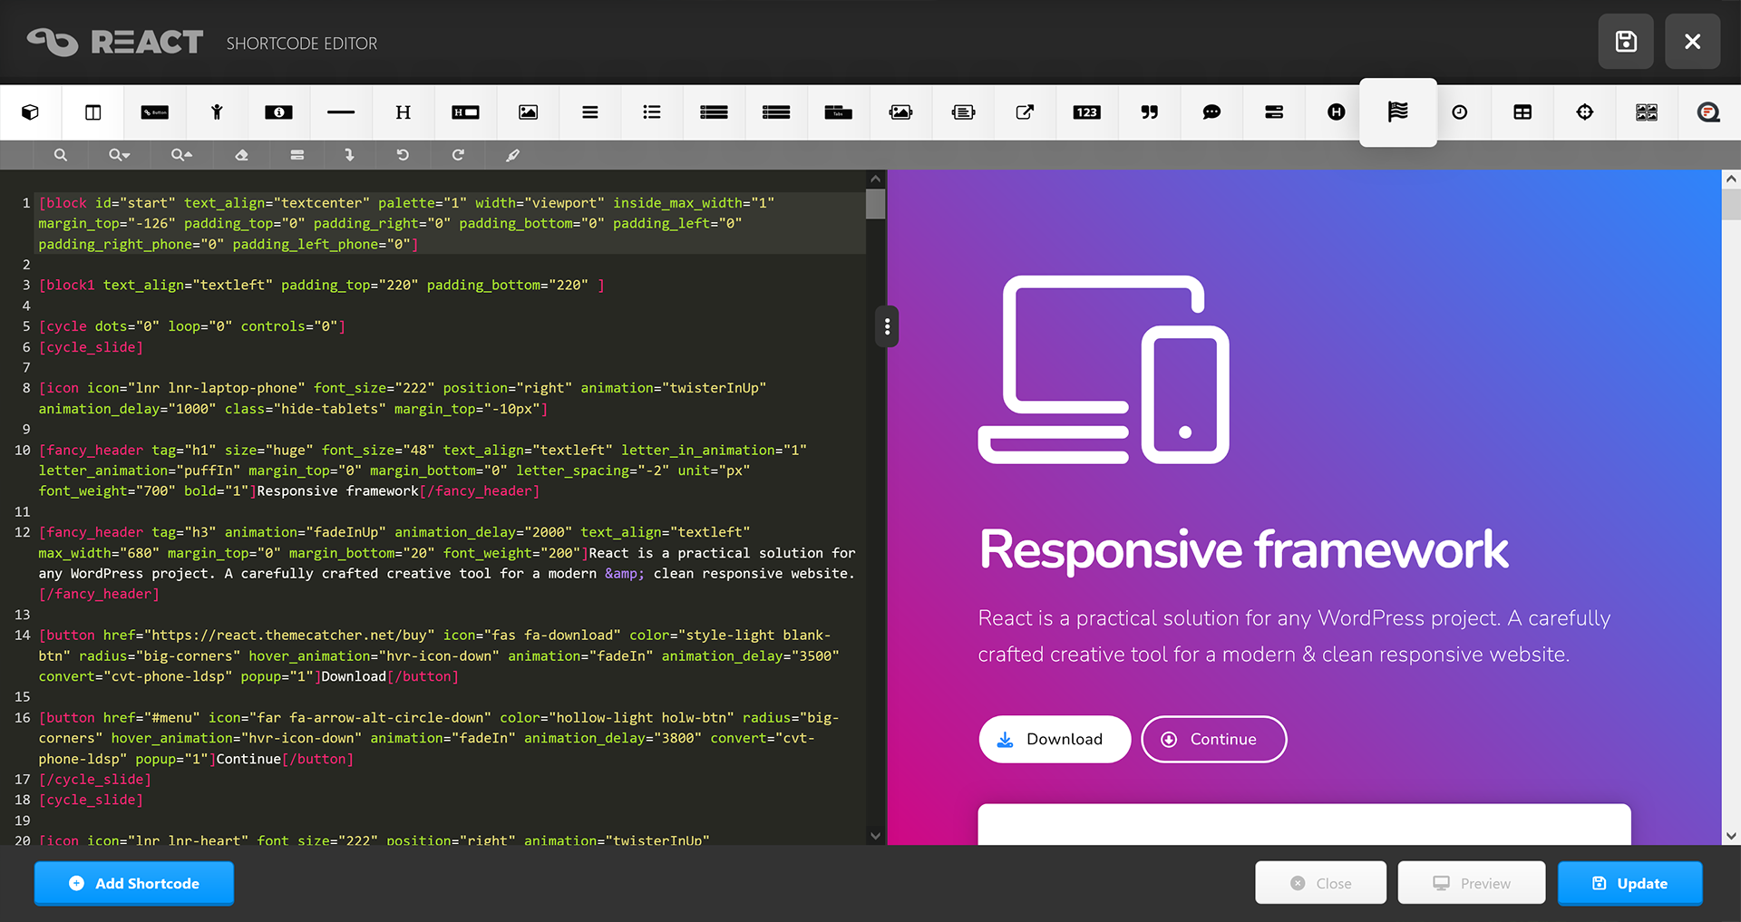Click the preview pane scroll-down arrow
This screenshot has height=922, width=1741.
[1731, 836]
